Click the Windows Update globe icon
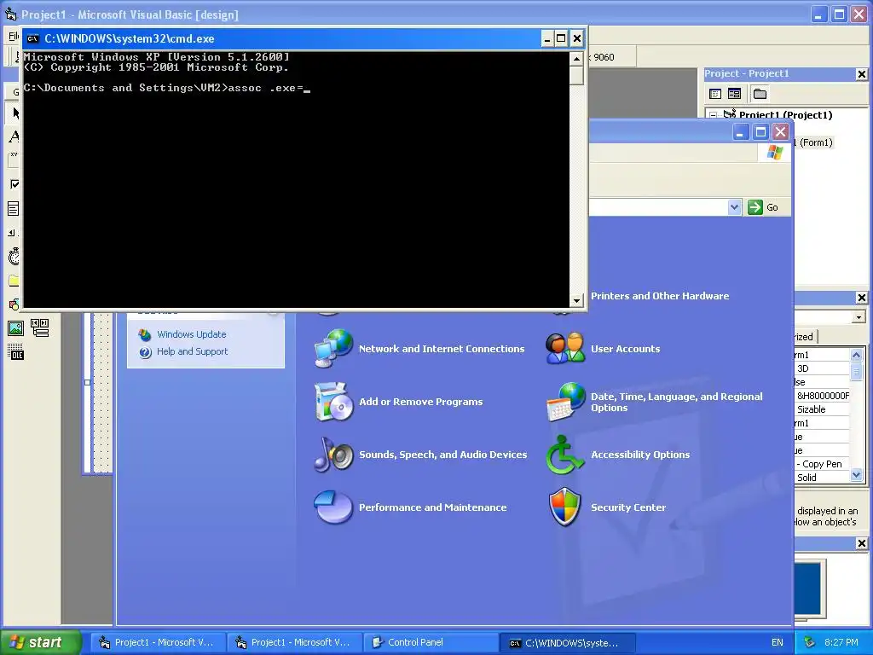The height and width of the screenshot is (655, 873). tap(145, 334)
